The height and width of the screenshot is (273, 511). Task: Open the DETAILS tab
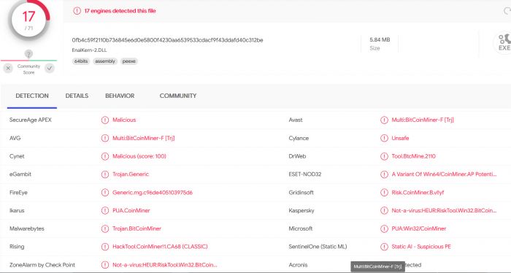click(x=77, y=96)
